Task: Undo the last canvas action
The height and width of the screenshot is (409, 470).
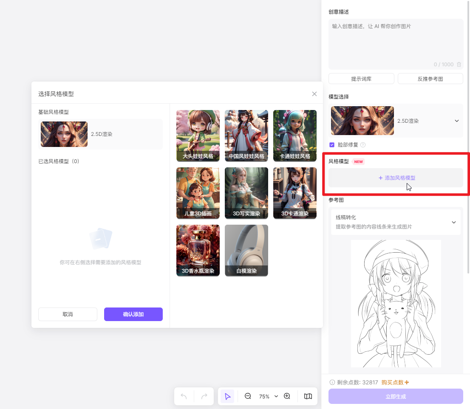Action: click(184, 396)
